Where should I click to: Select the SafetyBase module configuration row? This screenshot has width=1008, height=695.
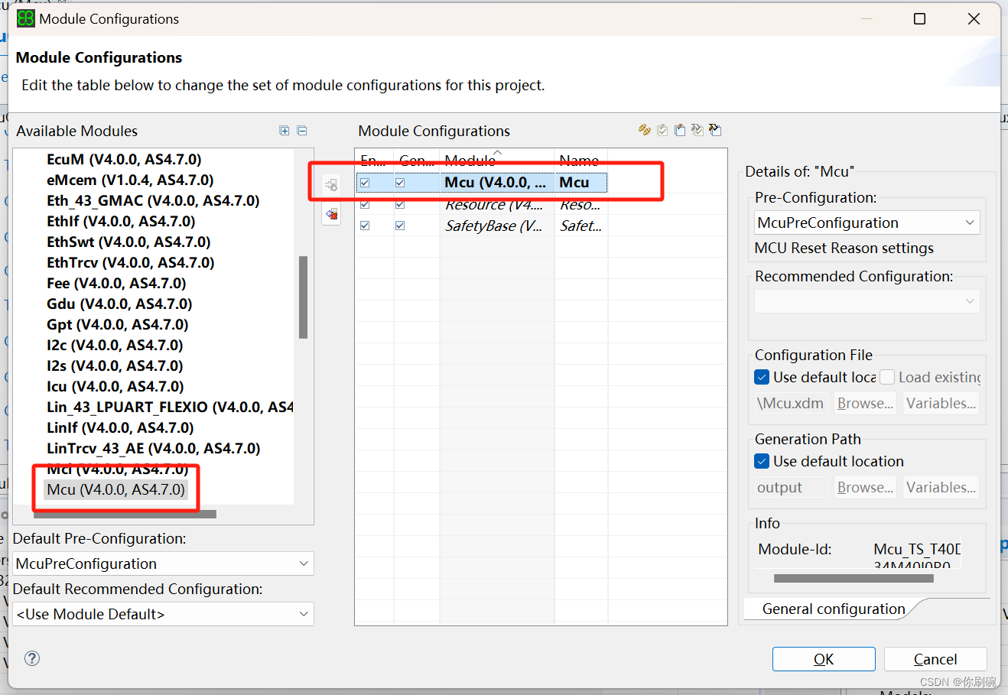tap(482, 226)
